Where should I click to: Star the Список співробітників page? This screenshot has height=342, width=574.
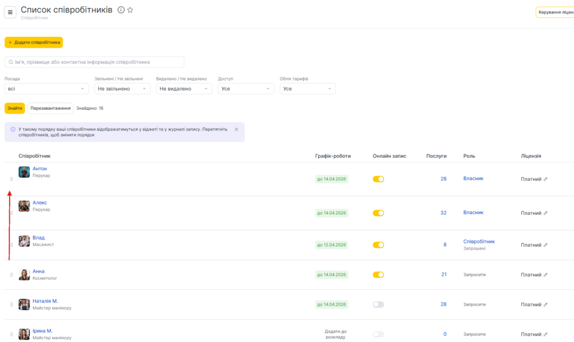point(130,10)
